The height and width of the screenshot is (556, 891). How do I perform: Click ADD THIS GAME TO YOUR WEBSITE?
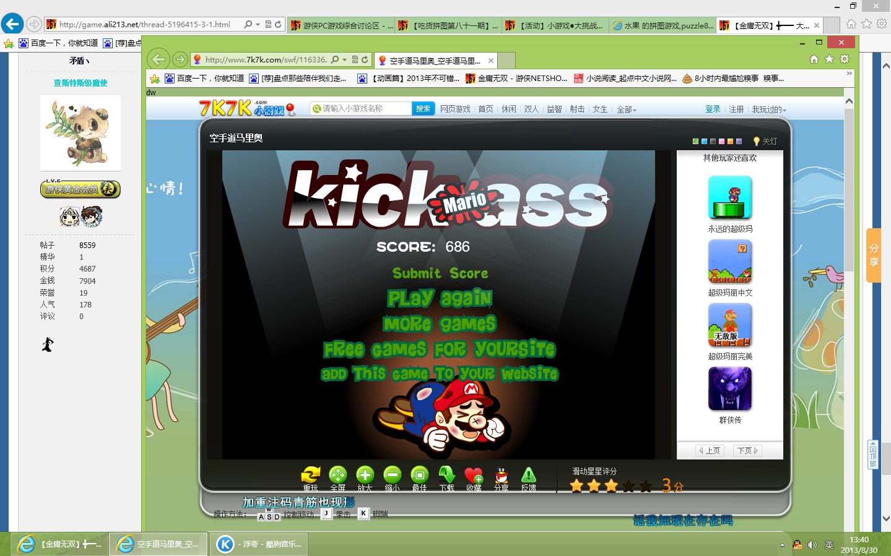(x=440, y=374)
